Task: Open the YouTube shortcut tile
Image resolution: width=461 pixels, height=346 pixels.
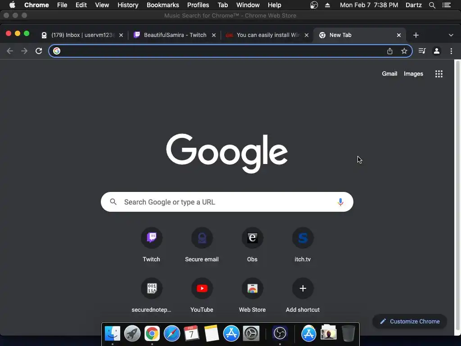Action: 202,295
